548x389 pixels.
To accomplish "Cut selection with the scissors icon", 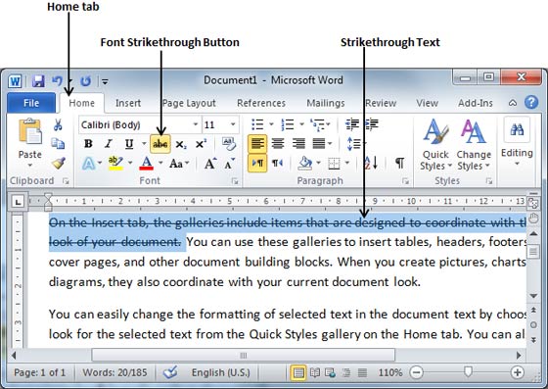I will click(x=58, y=124).
